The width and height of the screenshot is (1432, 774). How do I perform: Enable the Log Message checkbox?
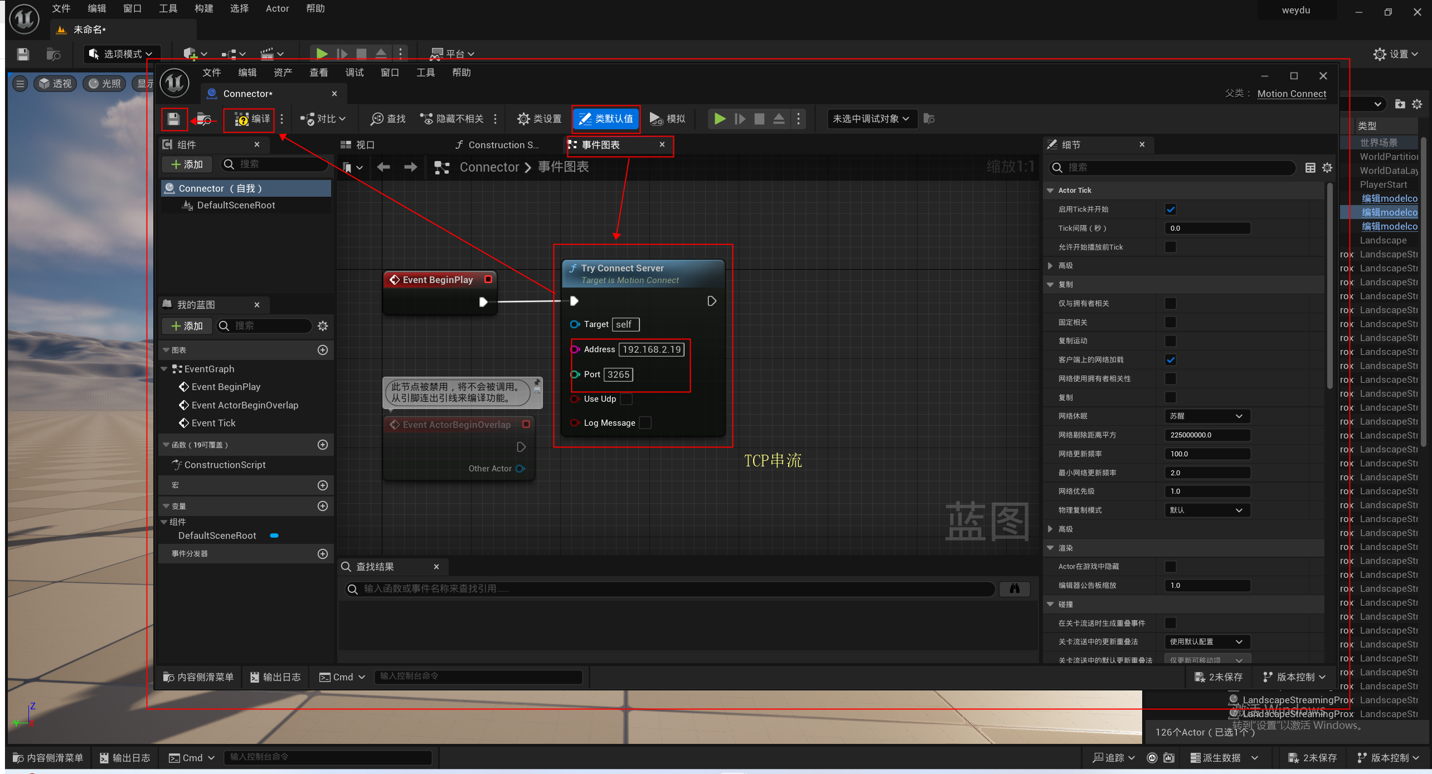coord(645,423)
